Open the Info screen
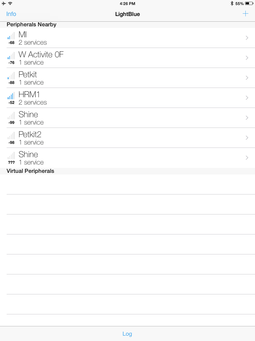This screenshot has width=255, height=341. click(11, 14)
